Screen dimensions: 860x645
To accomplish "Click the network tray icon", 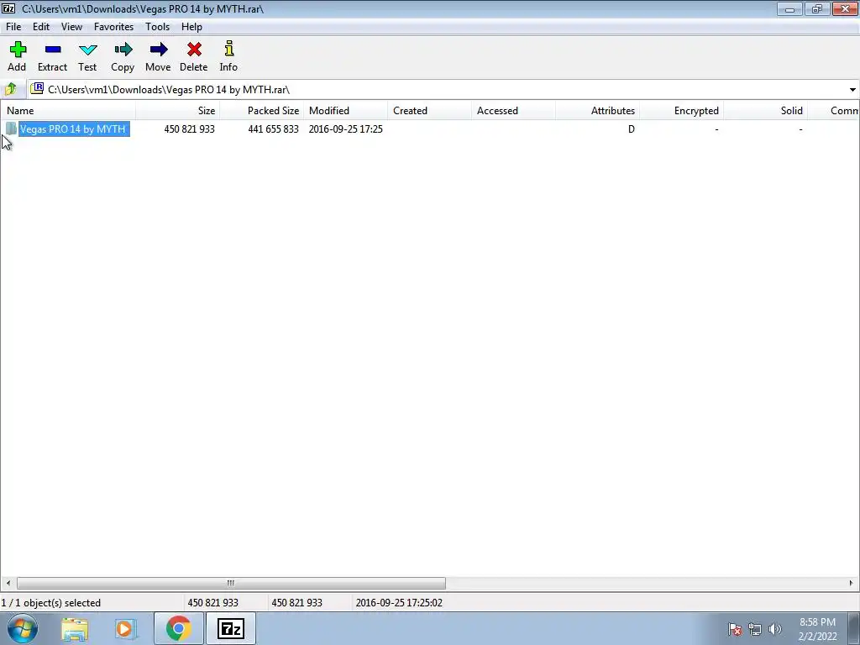I will click(755, 629).
